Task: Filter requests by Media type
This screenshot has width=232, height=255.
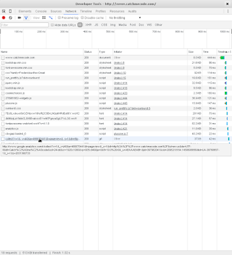Action: tap(122, 25)
